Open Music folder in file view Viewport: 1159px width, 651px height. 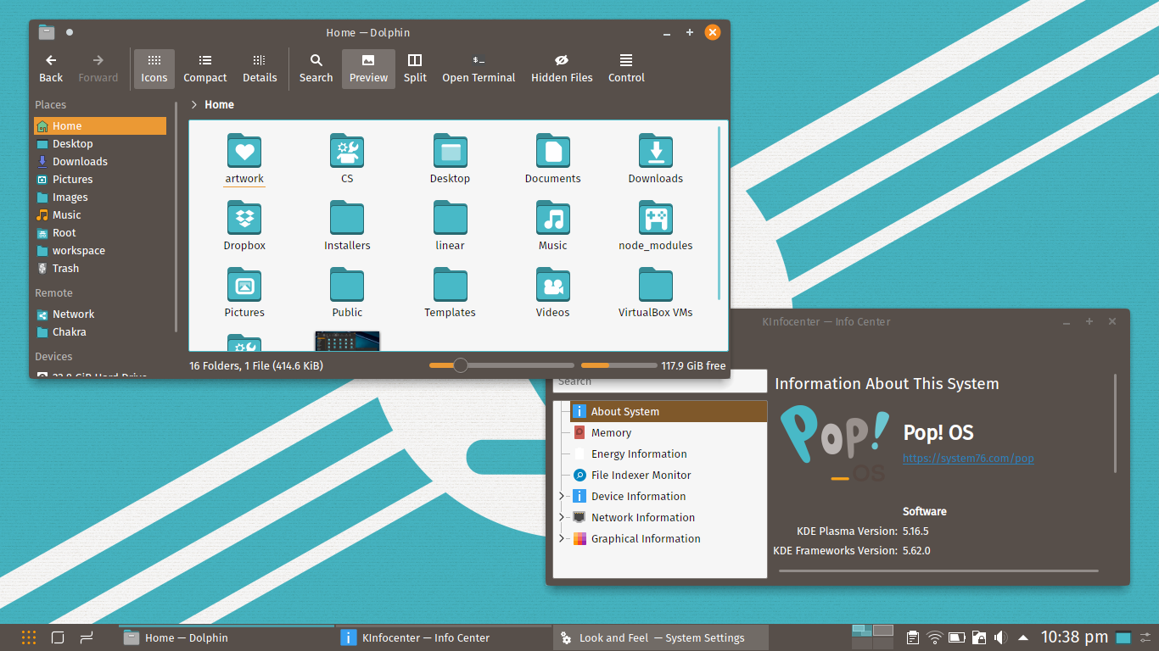(x=553, y=225)
